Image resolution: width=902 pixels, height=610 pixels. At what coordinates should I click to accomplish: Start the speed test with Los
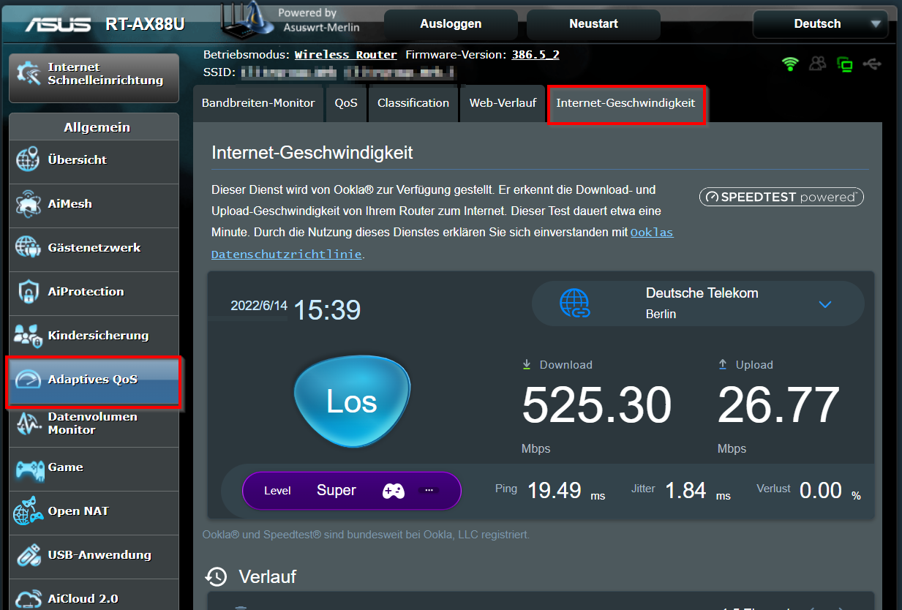352,402
